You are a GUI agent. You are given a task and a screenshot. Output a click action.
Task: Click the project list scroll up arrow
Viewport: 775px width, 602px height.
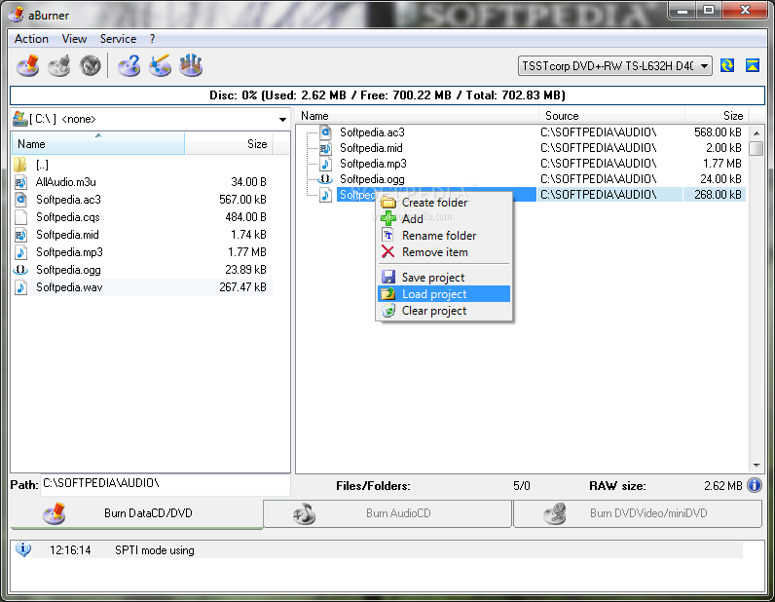pos(757,133)
